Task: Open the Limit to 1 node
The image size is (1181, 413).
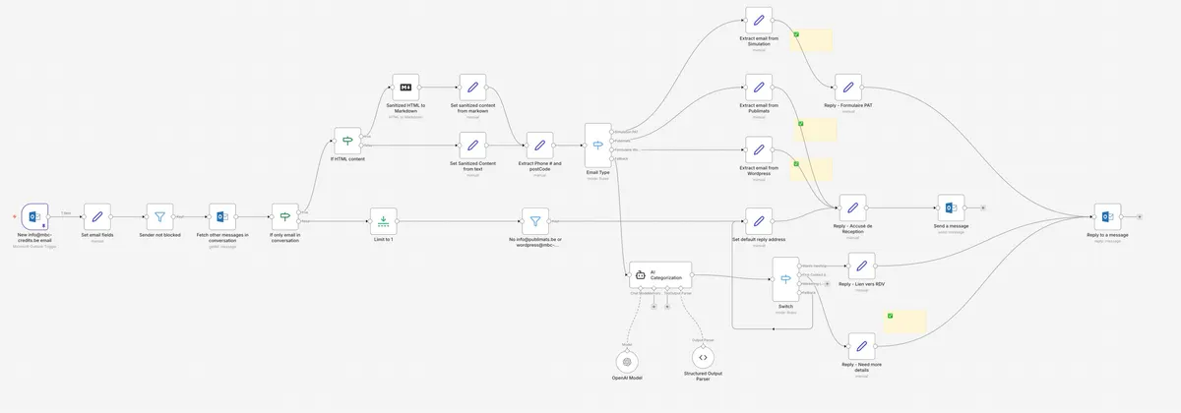Action: [x=383, y=221]
